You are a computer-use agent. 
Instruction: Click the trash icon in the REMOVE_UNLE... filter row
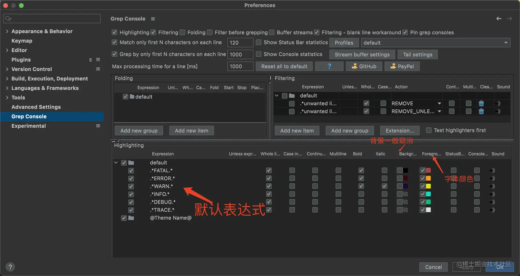pyautogui.click(x=481, y=111)
